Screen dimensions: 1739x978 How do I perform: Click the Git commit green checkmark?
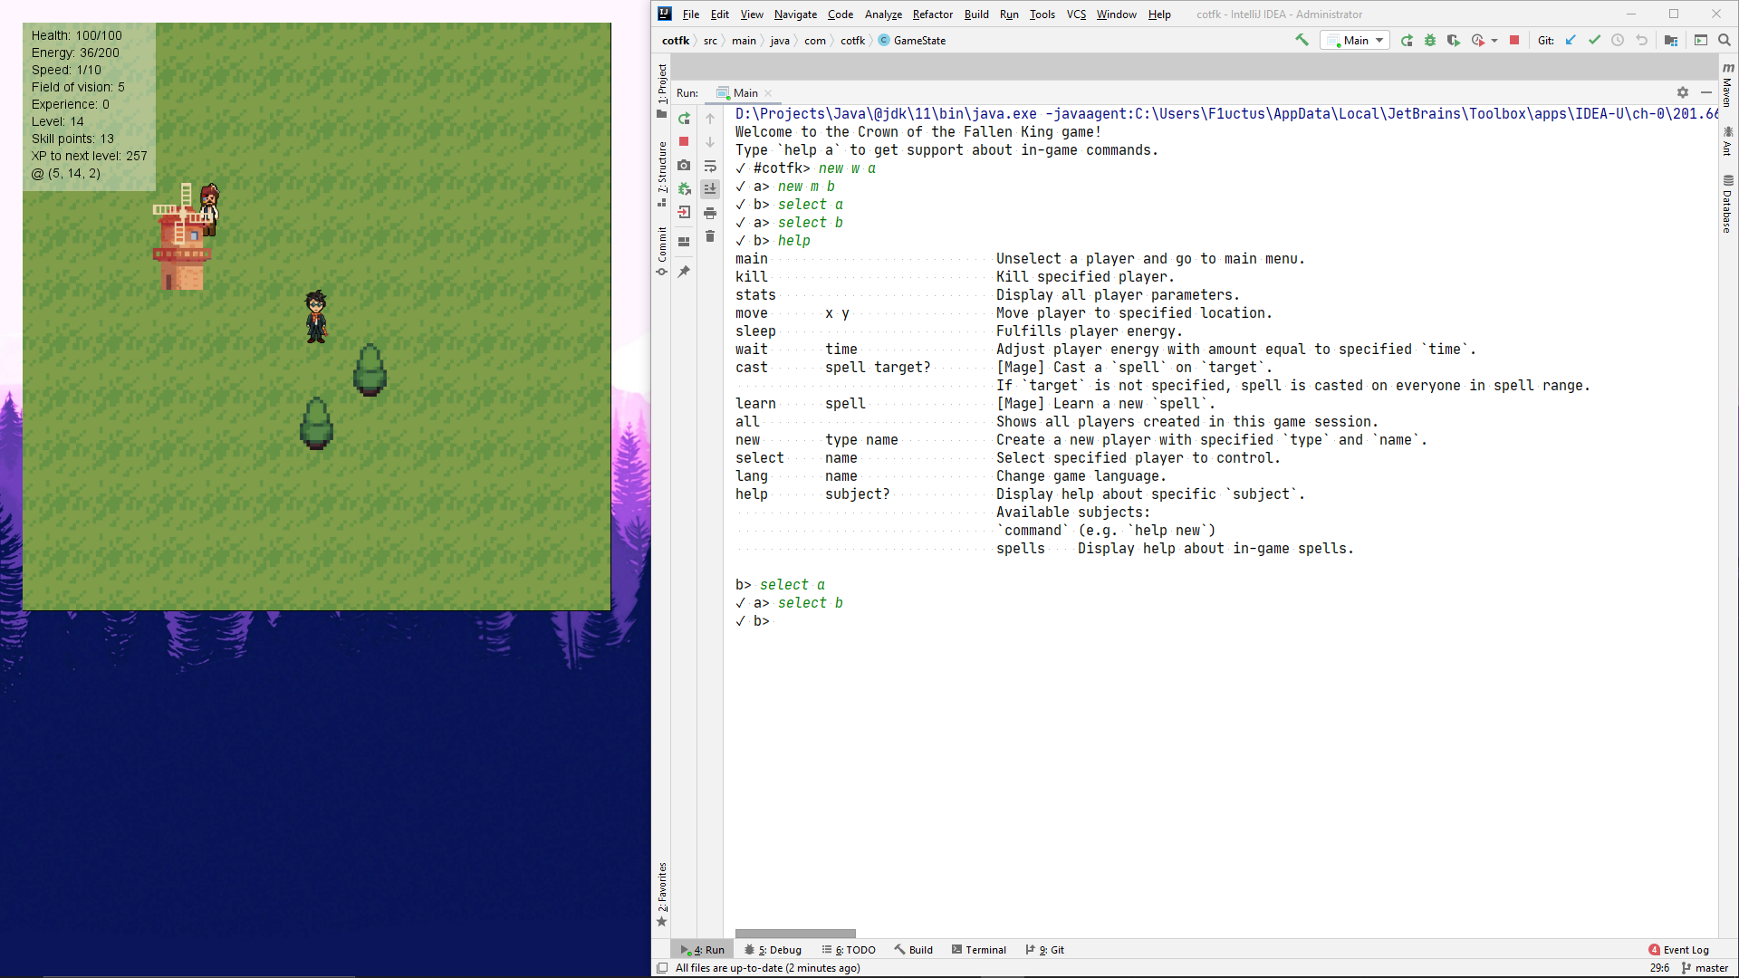pyautogui.click(x=1594, y=40)
